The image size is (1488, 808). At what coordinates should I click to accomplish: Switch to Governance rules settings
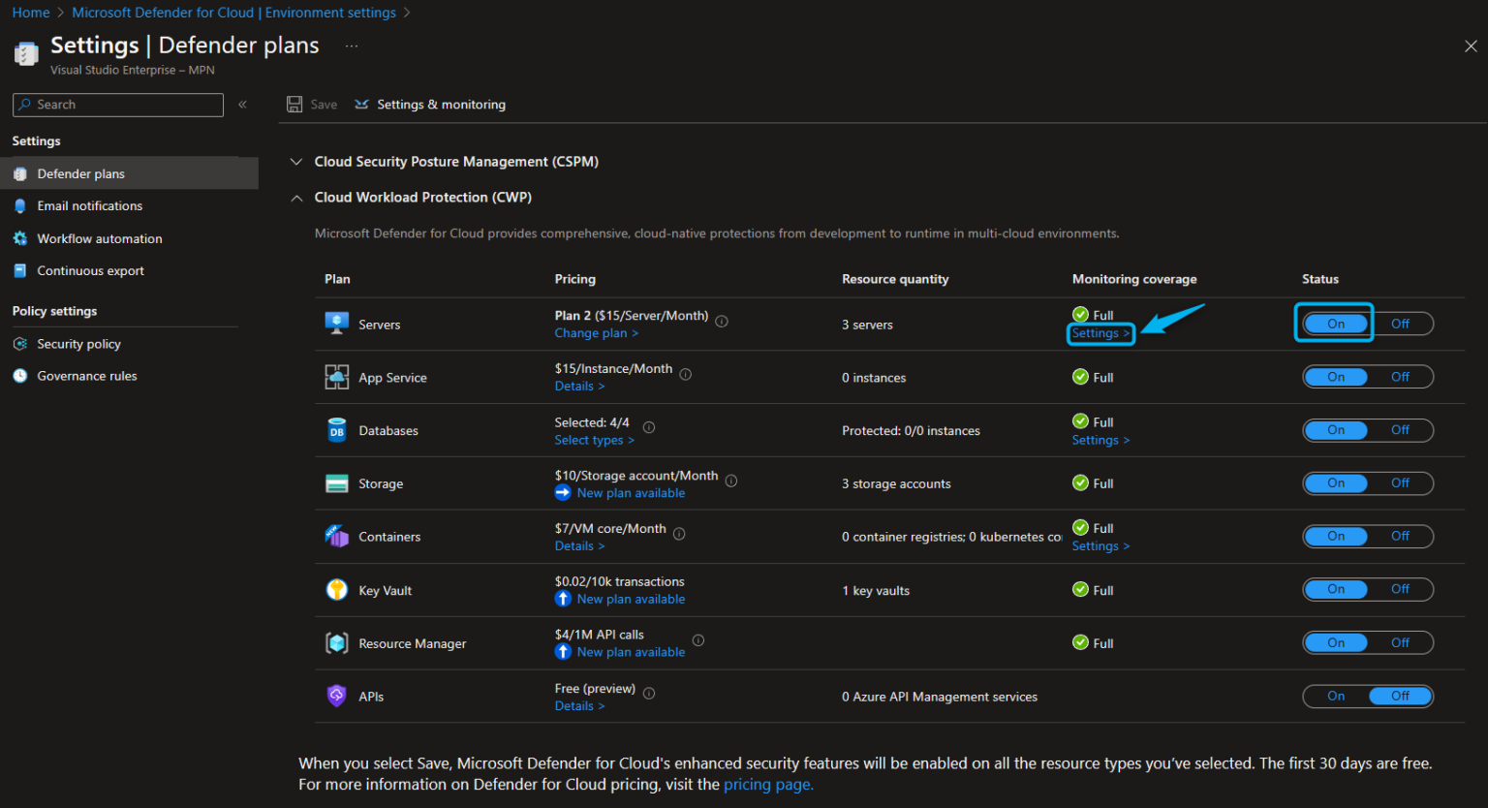(x=86, y=376)
